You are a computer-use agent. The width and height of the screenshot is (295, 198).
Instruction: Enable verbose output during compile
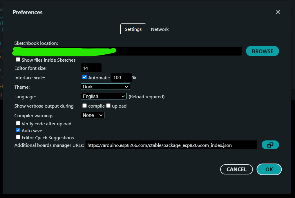point(84,106)
